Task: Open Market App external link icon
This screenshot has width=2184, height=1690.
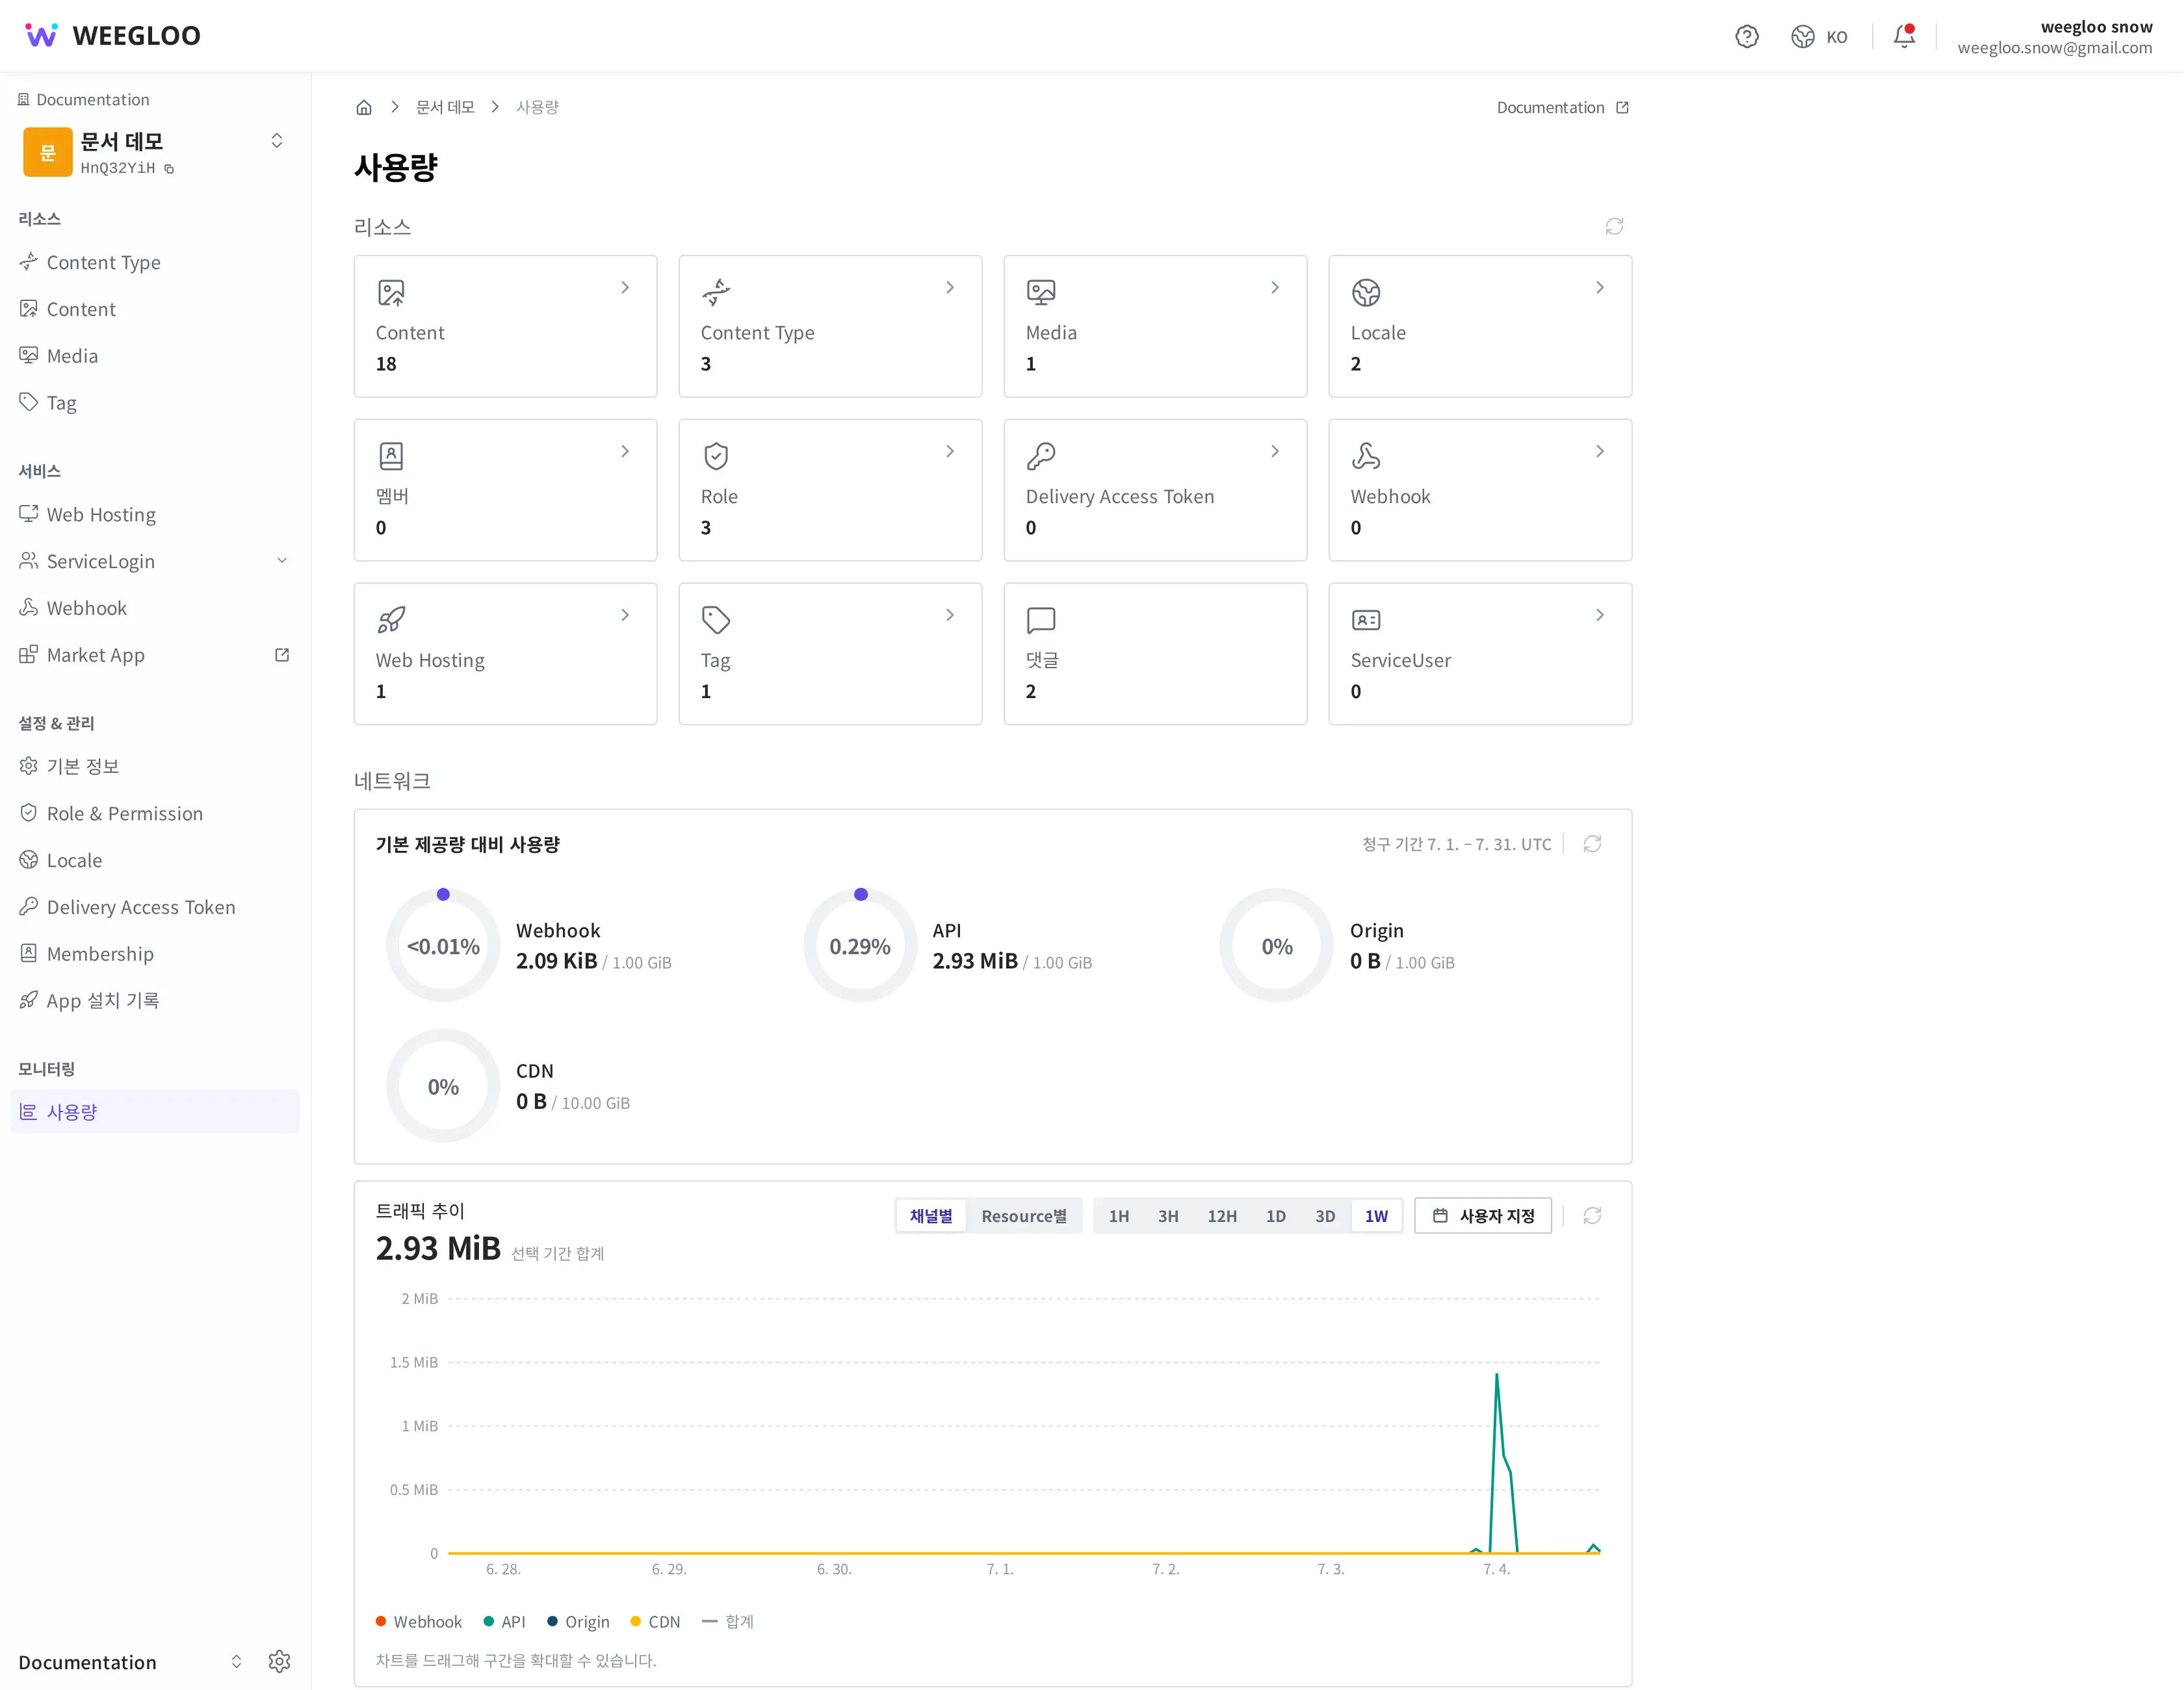Action: tap(282, 655)
